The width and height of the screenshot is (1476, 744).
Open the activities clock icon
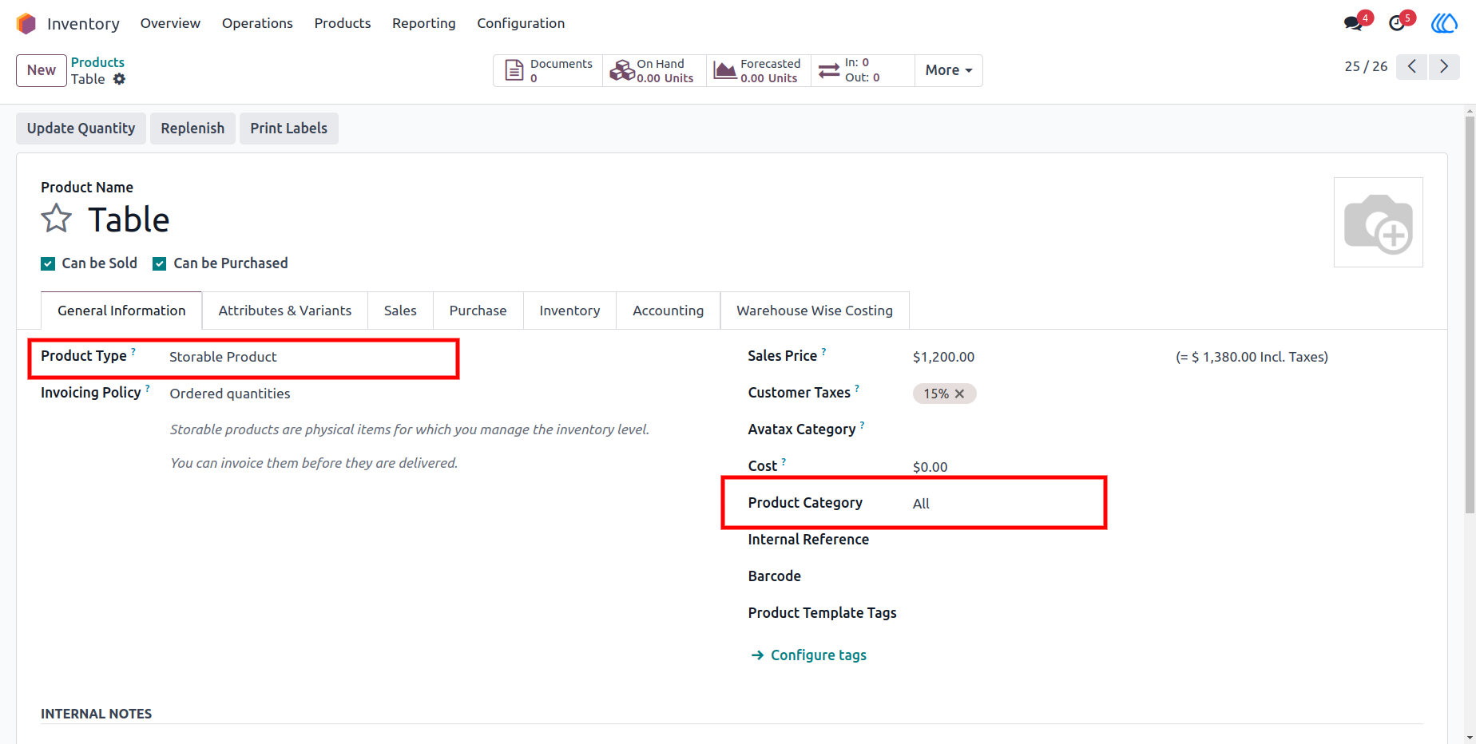(x=1397, y=23)
